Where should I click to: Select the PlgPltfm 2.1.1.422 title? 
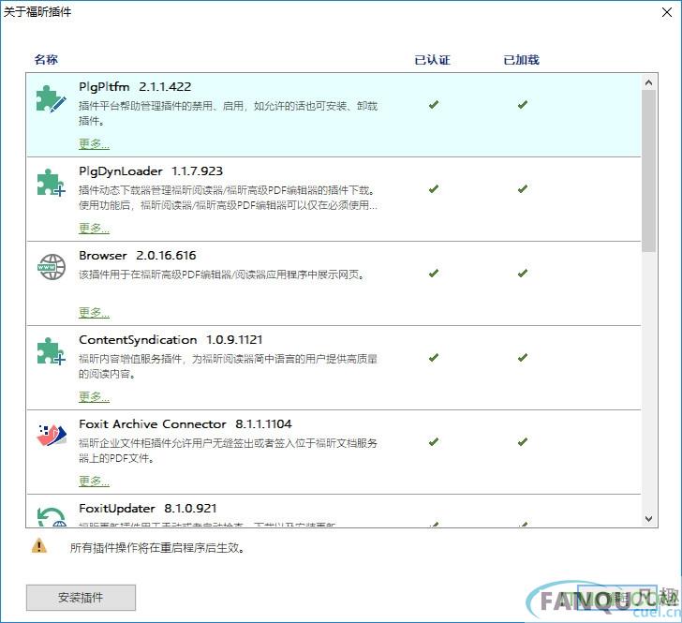[x=135, y=86]
